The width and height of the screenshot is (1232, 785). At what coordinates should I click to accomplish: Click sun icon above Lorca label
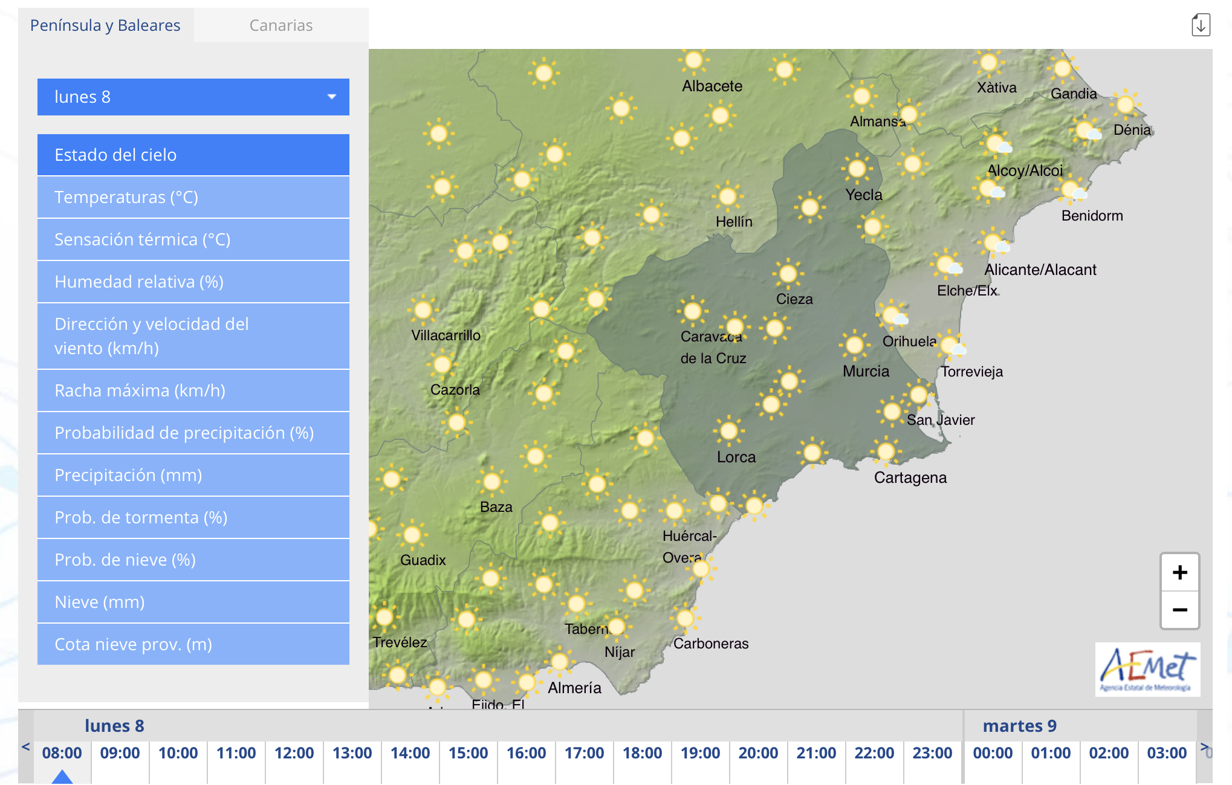point(728,431)
